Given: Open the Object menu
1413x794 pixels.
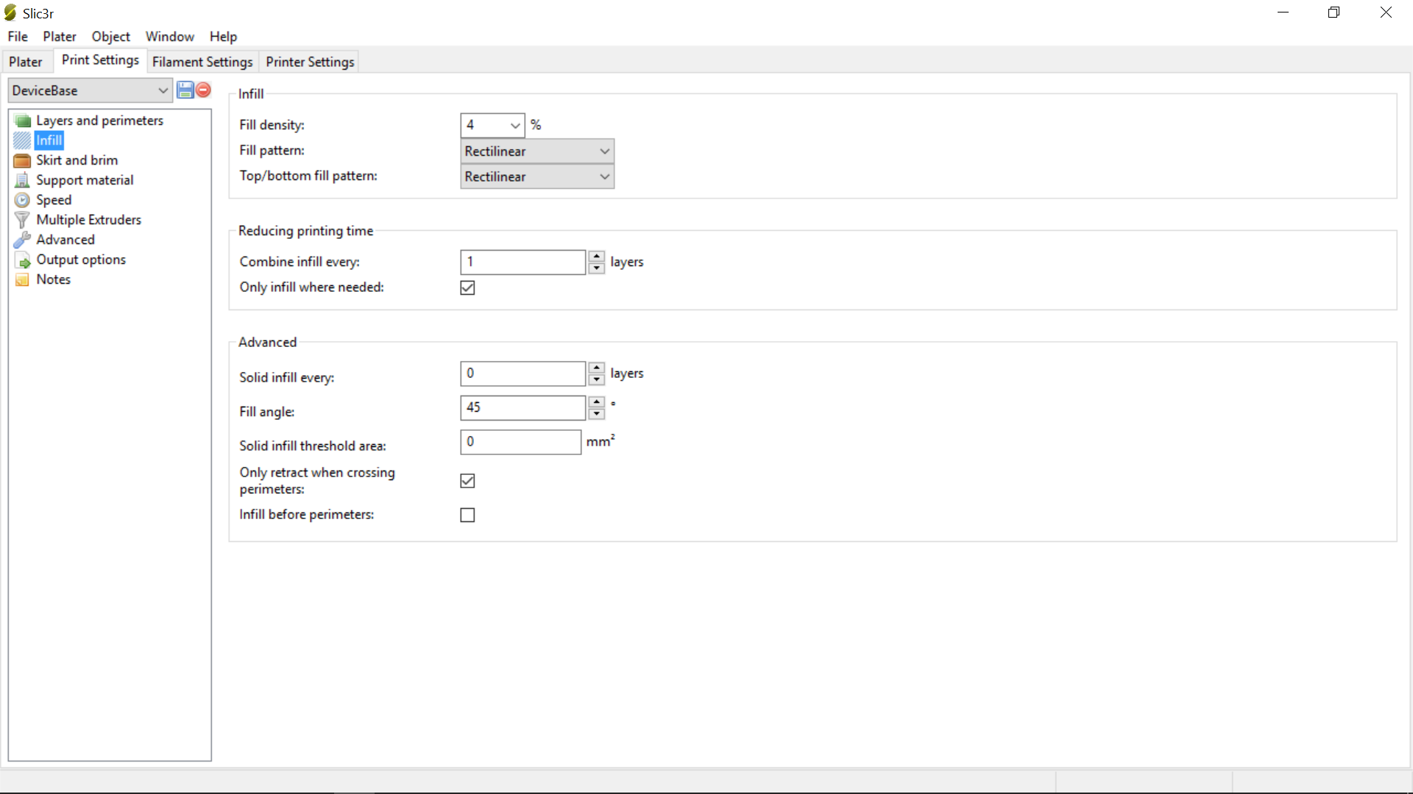Looking at the screenshot, I should click(110, 37).
